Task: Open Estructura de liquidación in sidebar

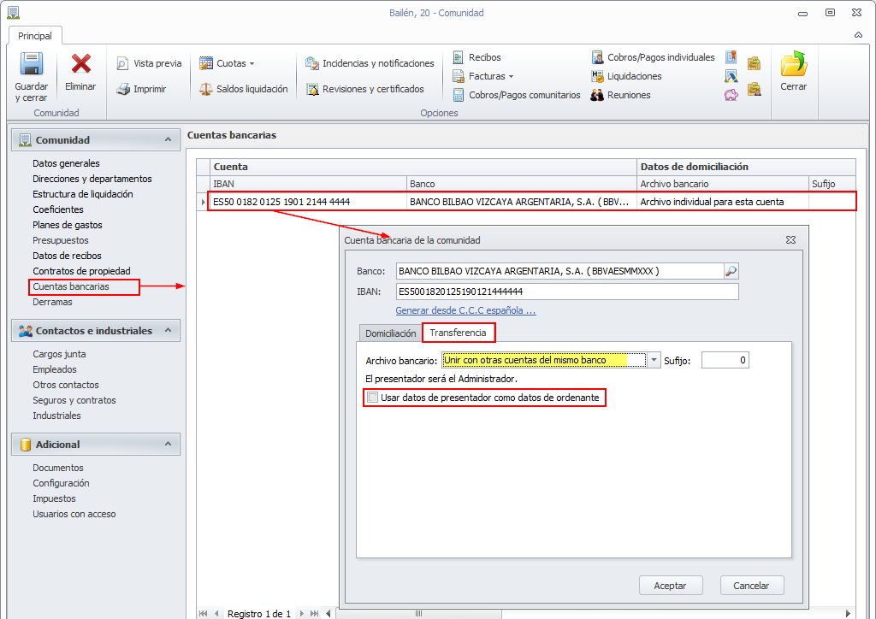Action: pyautogui.click(x=83, y=194)
